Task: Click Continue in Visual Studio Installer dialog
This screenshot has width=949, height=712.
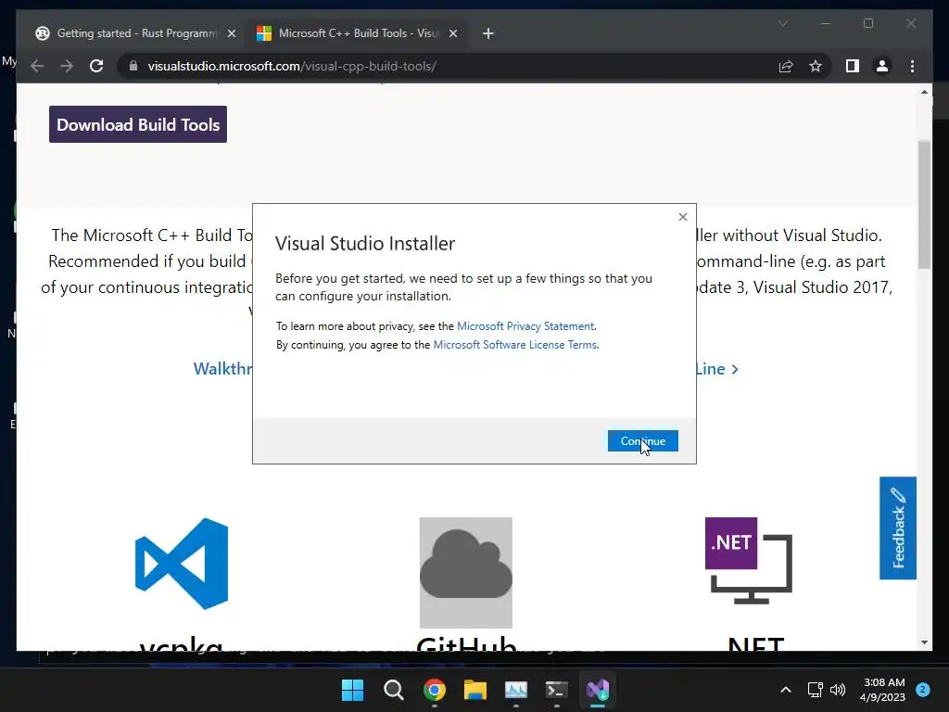Action: [x=643, y=440]
